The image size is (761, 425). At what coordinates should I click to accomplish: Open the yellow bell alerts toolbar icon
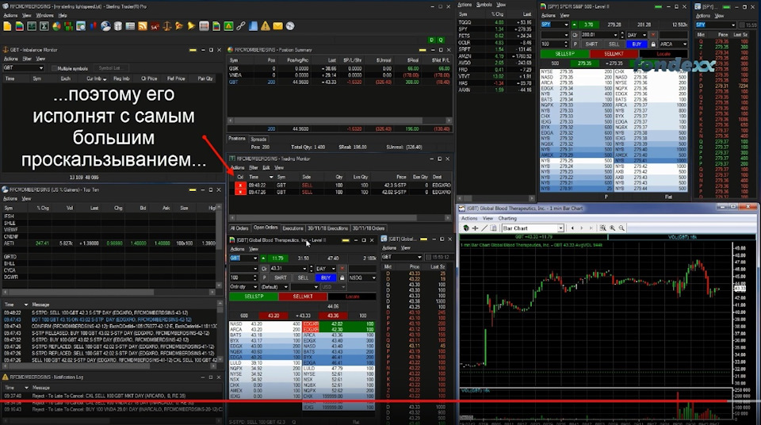coord(192,26)
